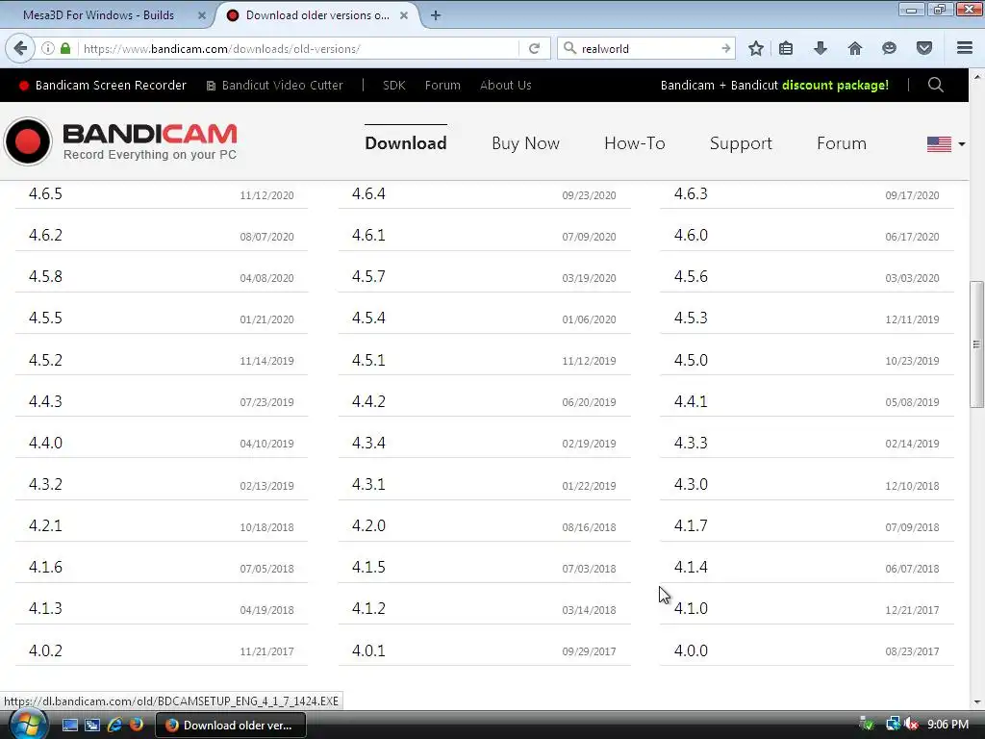Image resolution: width=985 pixels, height=739 pixels.
Task: Open the chat bubble smiley icon
Action: point(889,48)
